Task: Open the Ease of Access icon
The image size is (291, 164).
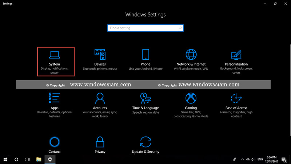Action: 236,98
